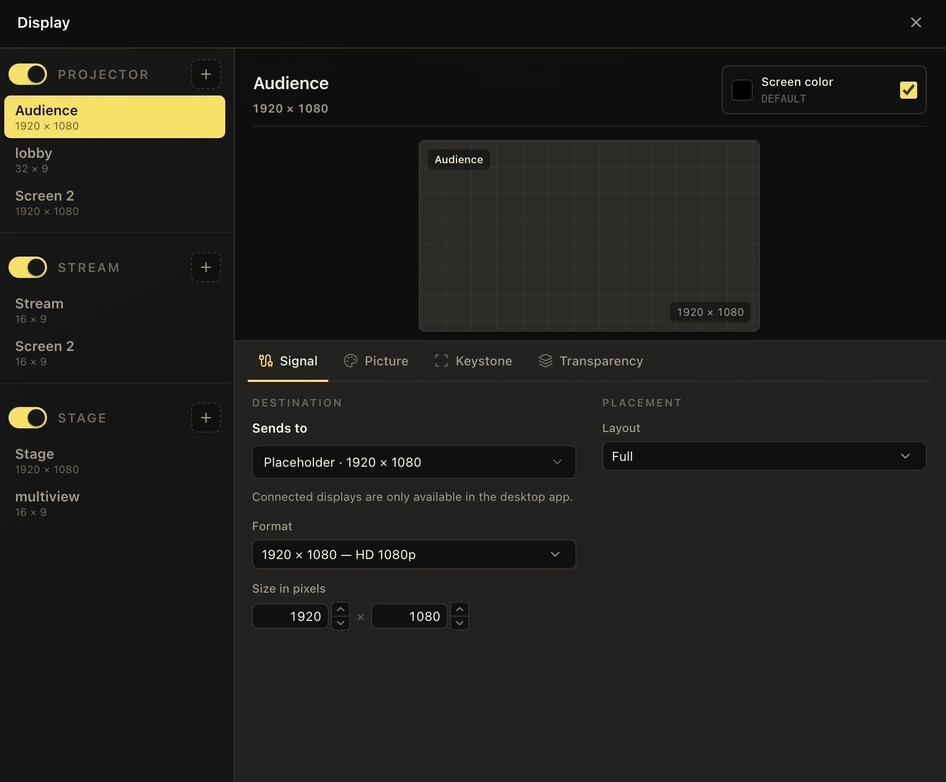Viewport: 946px width, 782px height.
Task: Increase the pixel width value
Action: point(341,609)
